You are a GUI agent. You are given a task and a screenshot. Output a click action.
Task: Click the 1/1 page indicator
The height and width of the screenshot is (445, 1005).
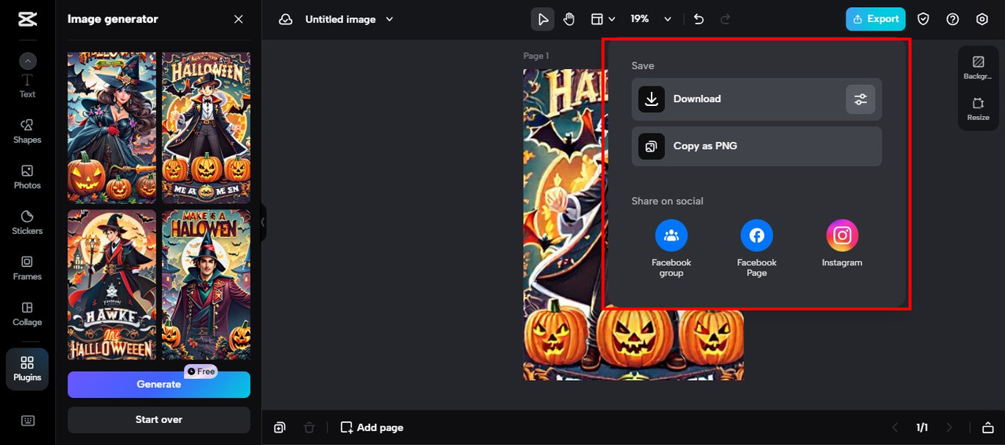pos(922,428)
